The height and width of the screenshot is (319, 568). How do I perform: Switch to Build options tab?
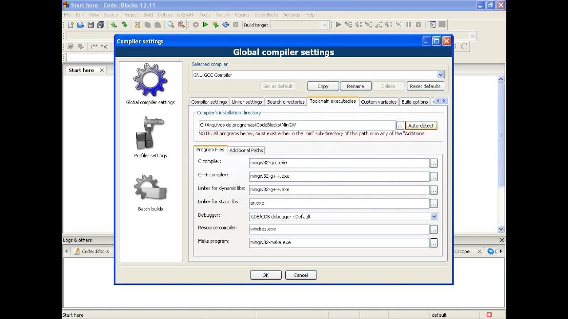pos(414,102)
